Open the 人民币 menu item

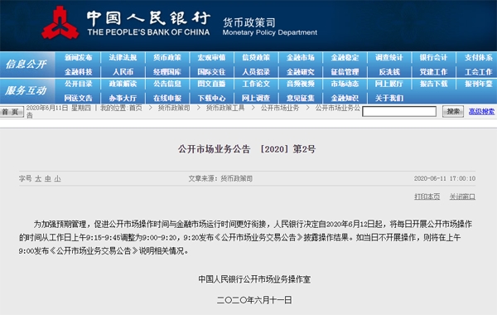click(123, 72)
